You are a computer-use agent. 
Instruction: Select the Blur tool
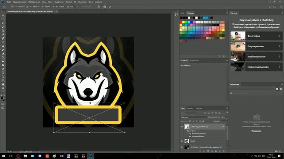pos(3,61)
